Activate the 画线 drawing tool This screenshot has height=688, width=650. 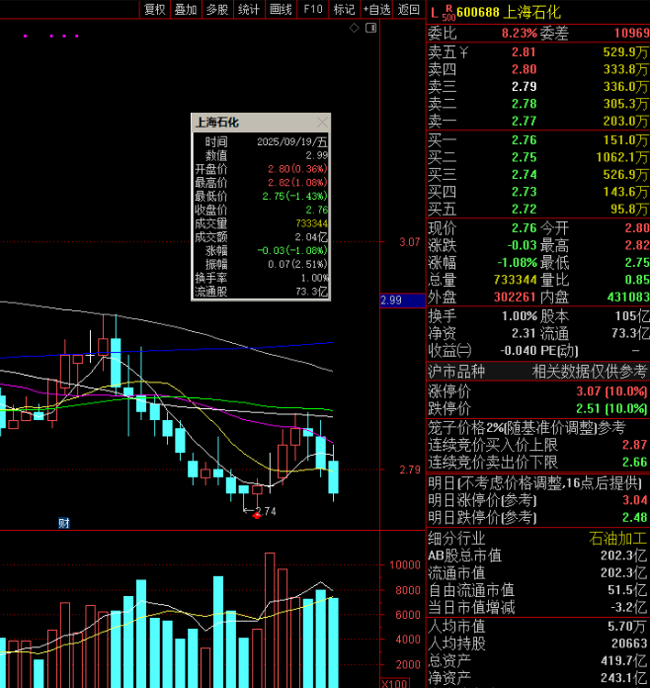(x=281, y=9)
